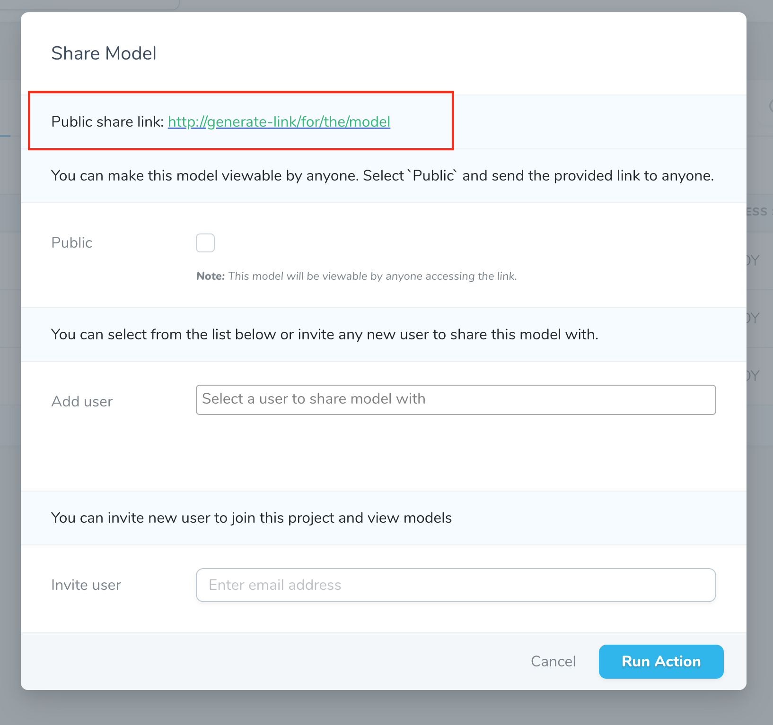Click Cancel to dismiss the dialog
773x725 pixels.
point(553,661)
